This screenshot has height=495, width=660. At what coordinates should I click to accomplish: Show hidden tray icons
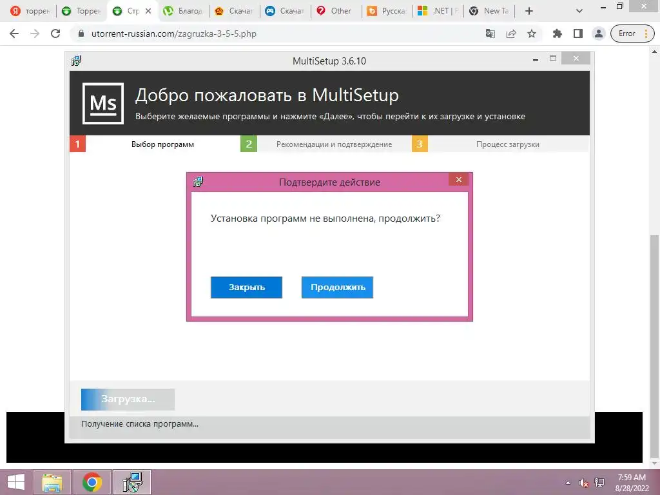click(568, 483)
